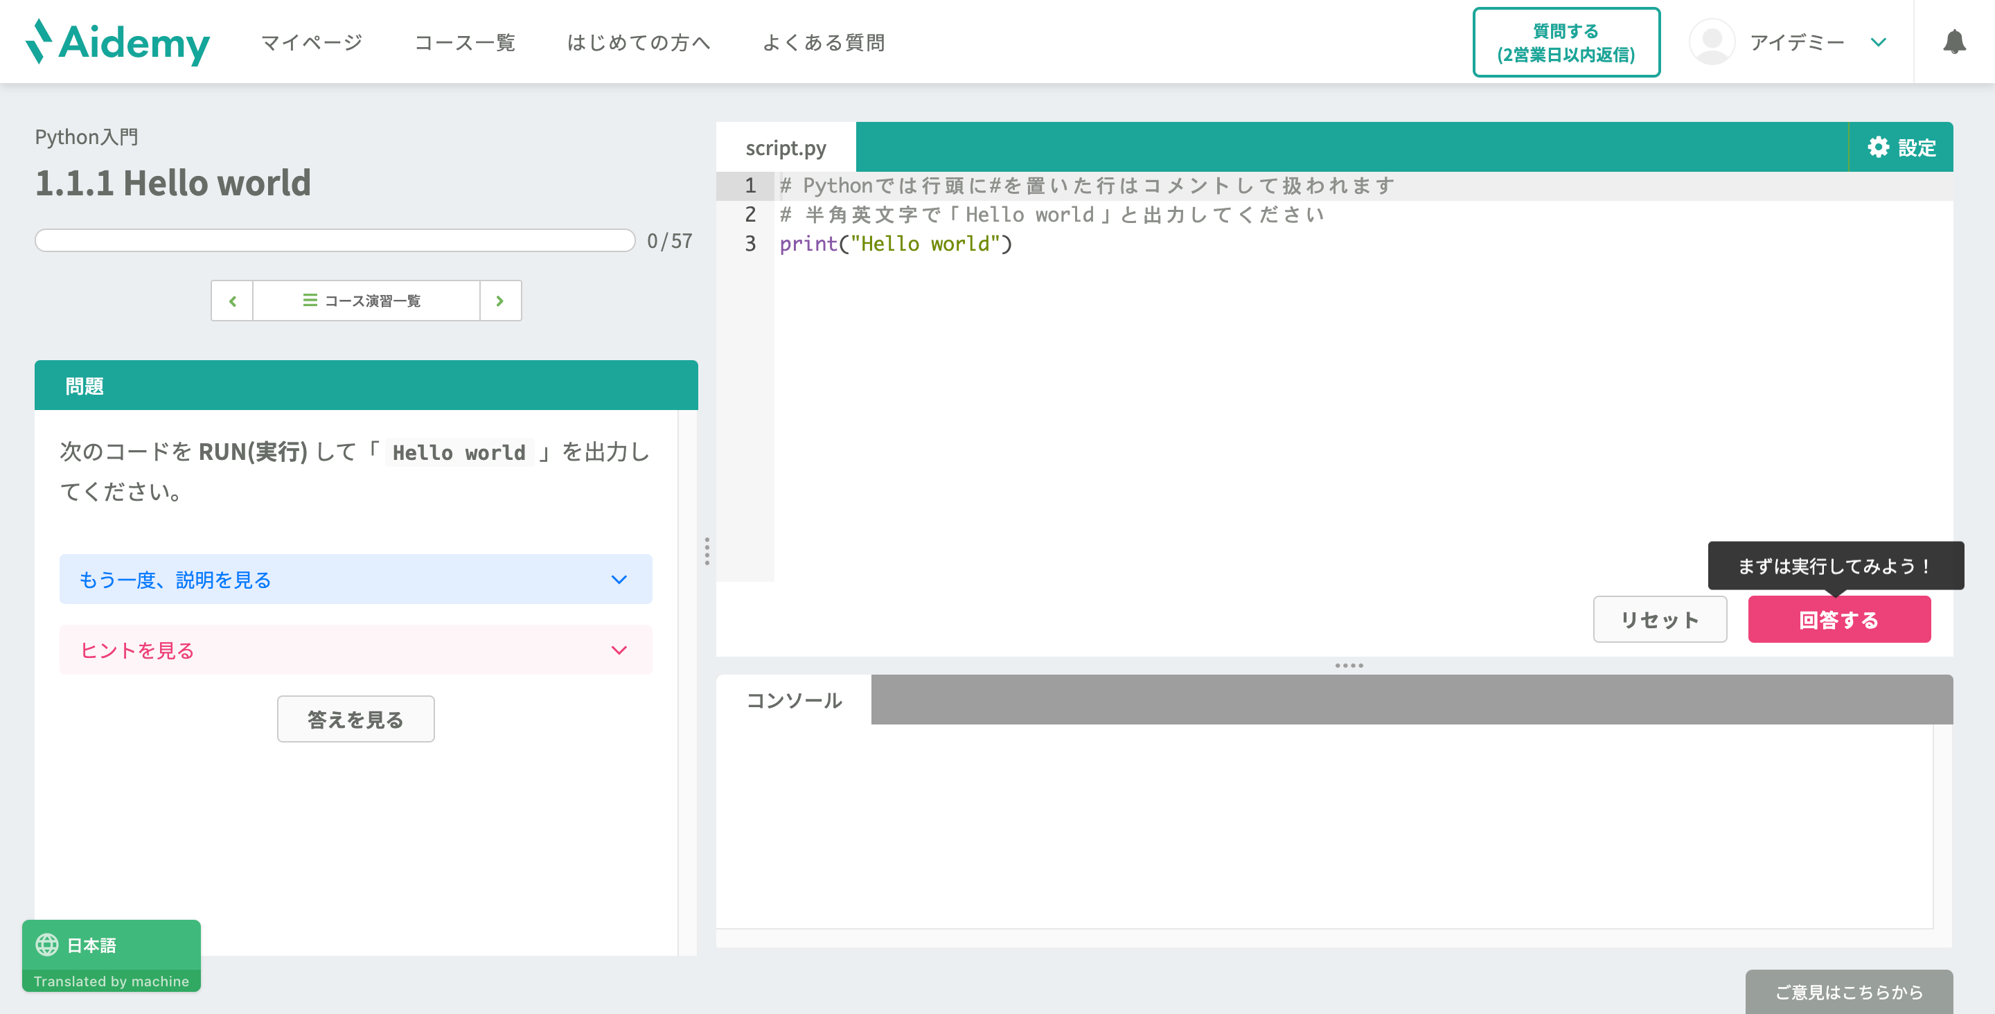Click the list icon beside コース演習一覧
Screen dimensions: 1995x1014
tap(308, 301)
